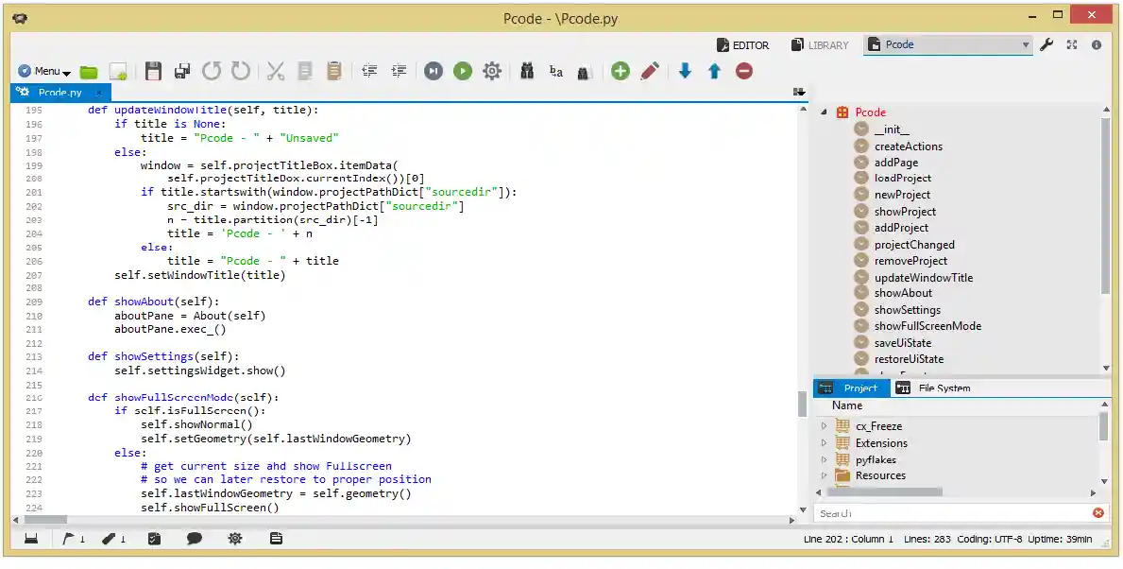Open settings with the wrench icon

1046,44
